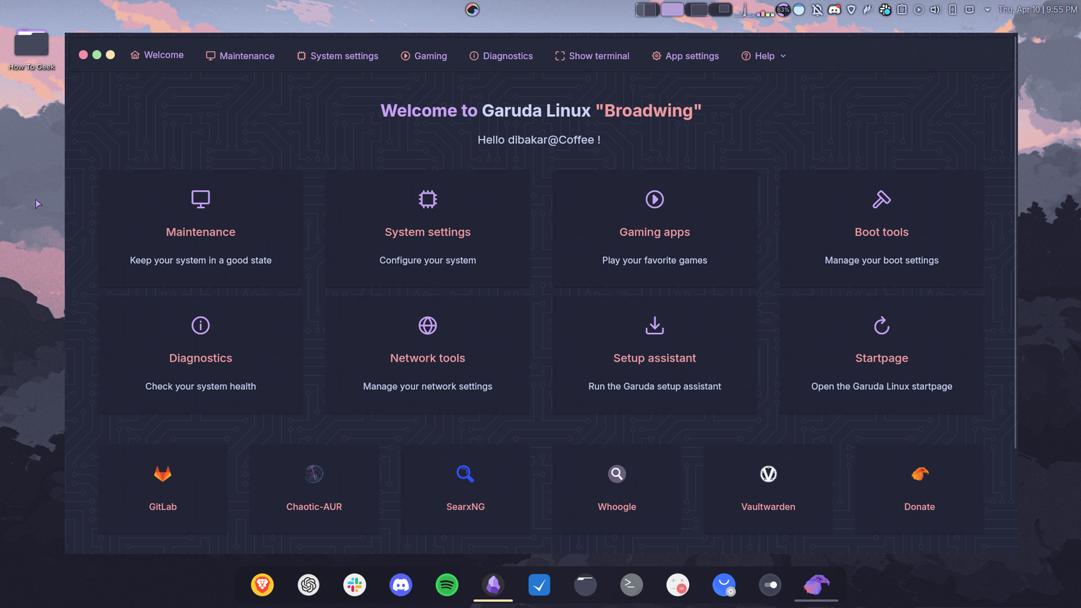Click the 63% usage monitor in tray

[783, 9]
